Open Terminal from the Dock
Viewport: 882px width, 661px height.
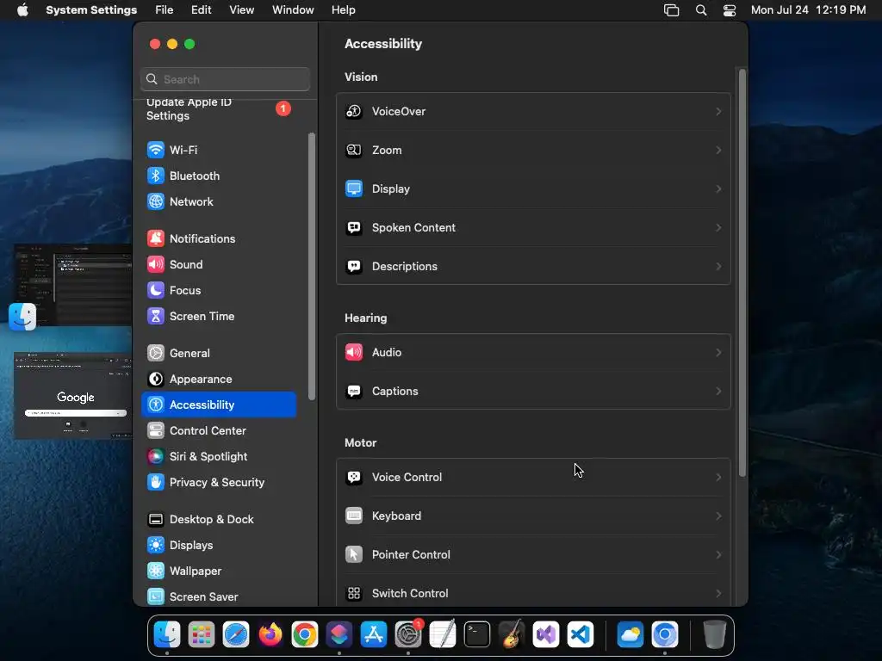point(477,635)
